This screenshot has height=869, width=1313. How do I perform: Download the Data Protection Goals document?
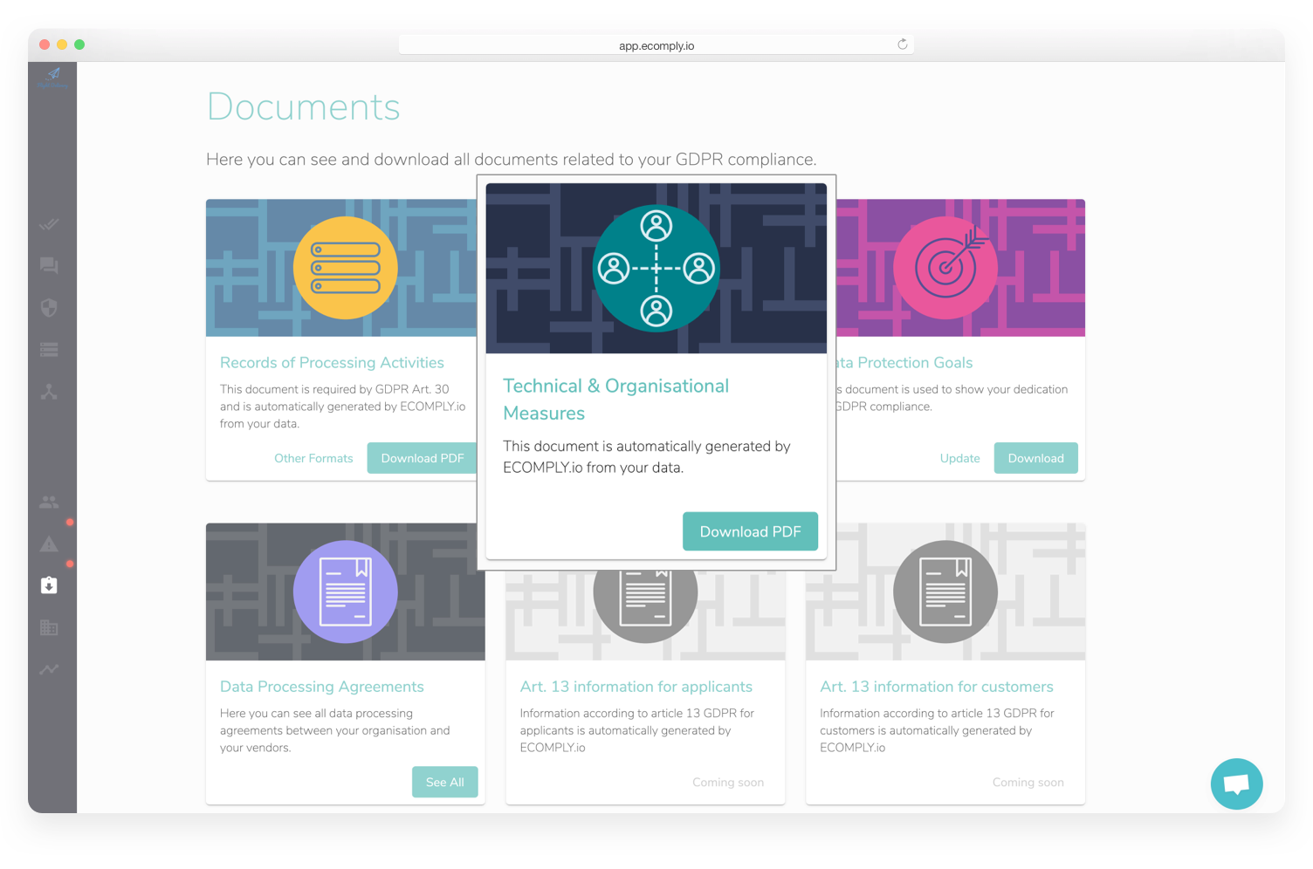(x=1035, y=458)
